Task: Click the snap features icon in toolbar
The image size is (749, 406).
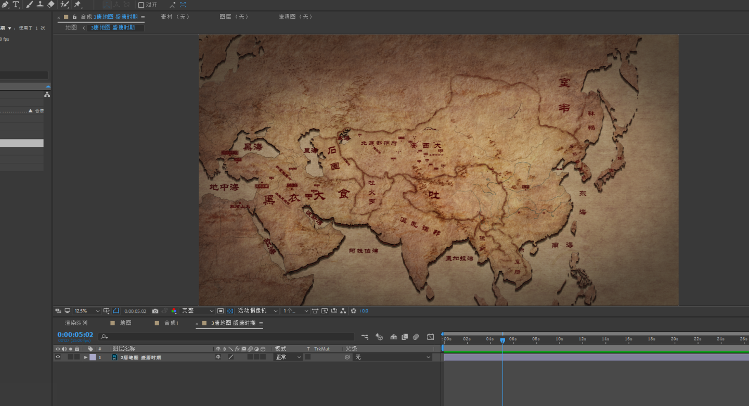Action: click(183, 5)
